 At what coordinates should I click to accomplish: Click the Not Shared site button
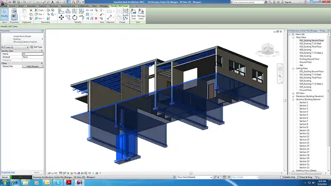[x=33, y=67]
